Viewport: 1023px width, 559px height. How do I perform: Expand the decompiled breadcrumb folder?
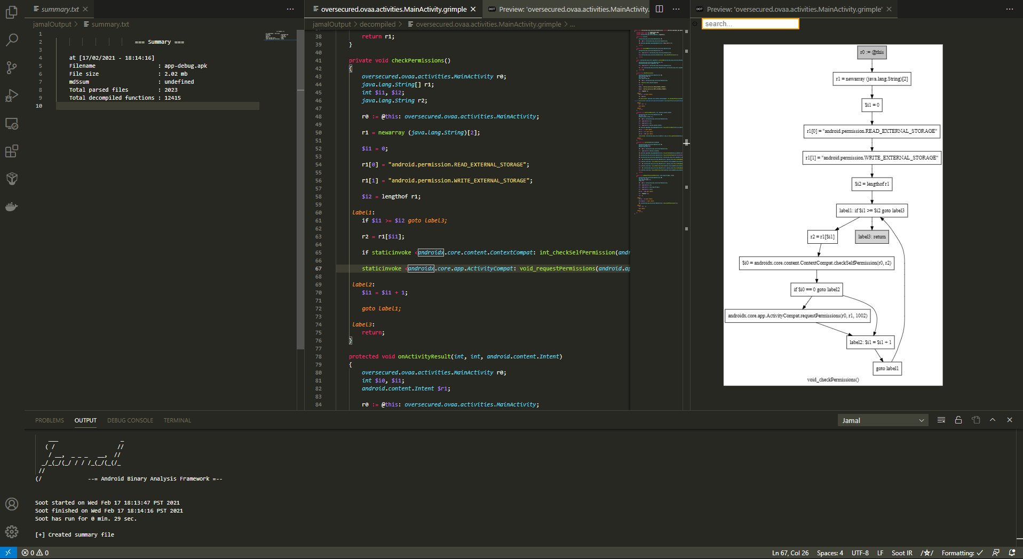tap(377, 24)
